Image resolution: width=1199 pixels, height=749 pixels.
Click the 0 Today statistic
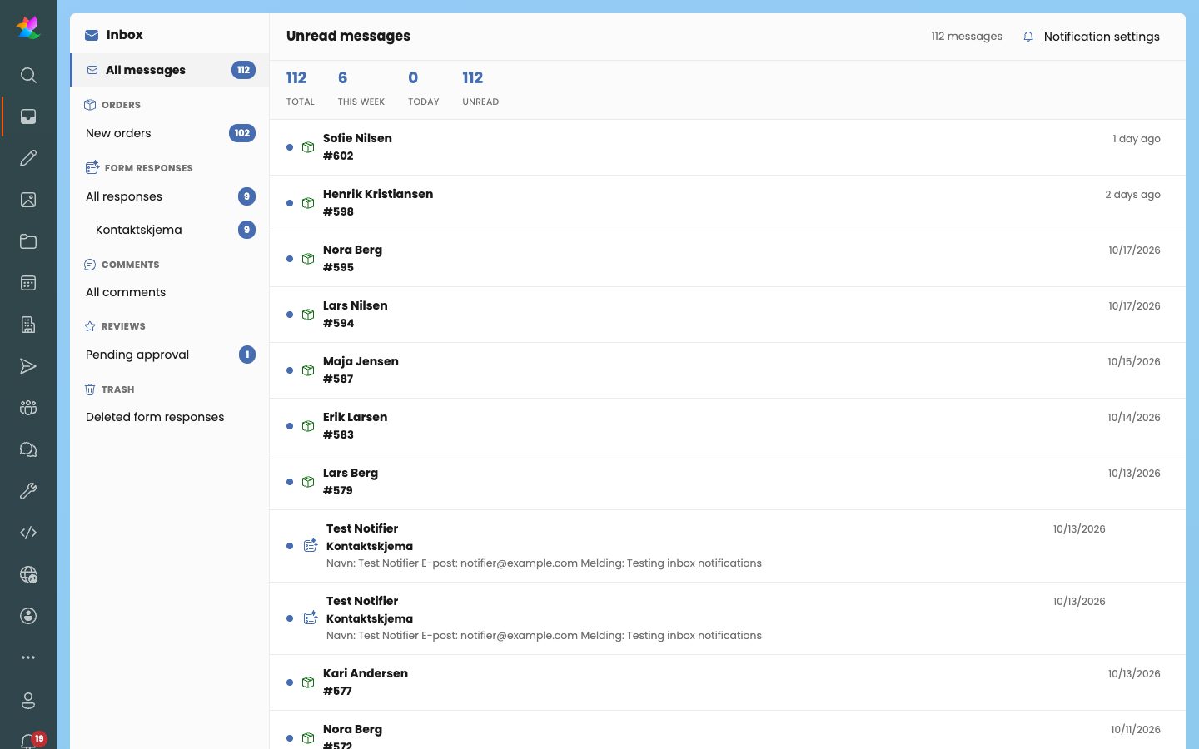pos(423,88)
